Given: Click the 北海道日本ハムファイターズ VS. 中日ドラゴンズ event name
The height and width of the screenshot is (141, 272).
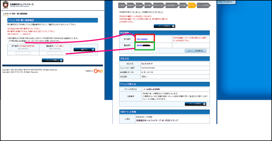Looking at the screenshot, I should click(x=157, y=120).
